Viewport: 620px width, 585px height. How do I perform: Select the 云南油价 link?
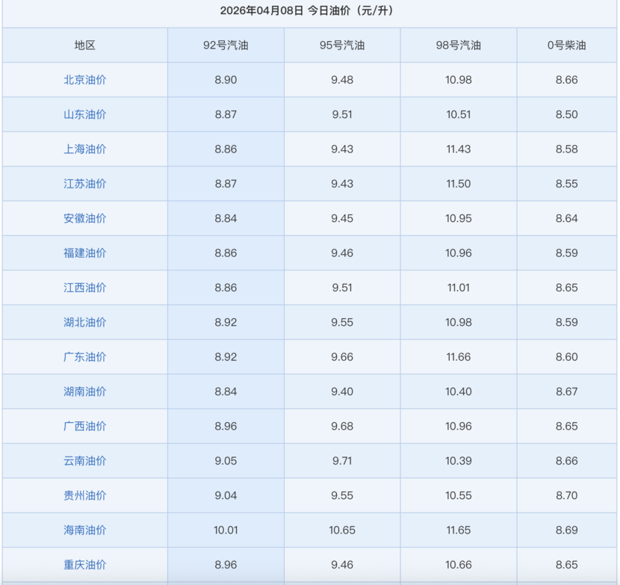tap(85, 461)
